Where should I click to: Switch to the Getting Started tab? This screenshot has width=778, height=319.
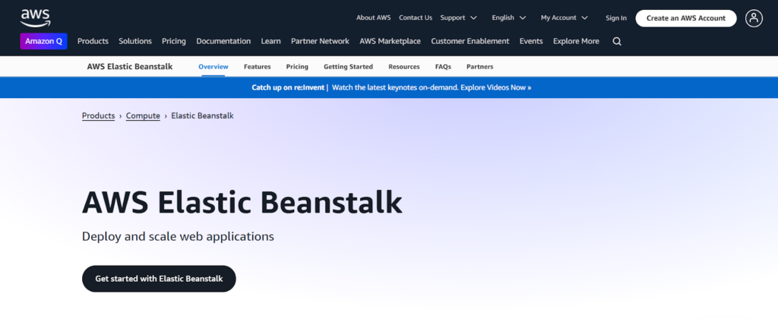point(348,67)
